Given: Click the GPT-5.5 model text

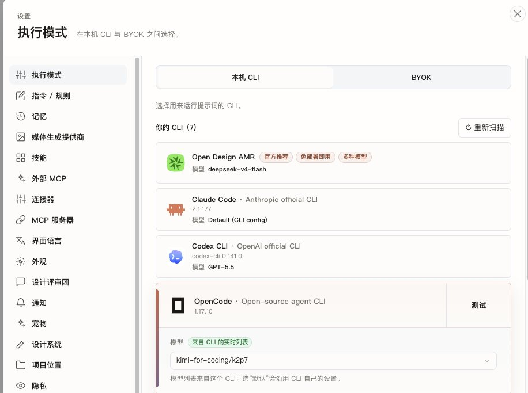Looking at the screenshot, I should click(x=221, y=267).
